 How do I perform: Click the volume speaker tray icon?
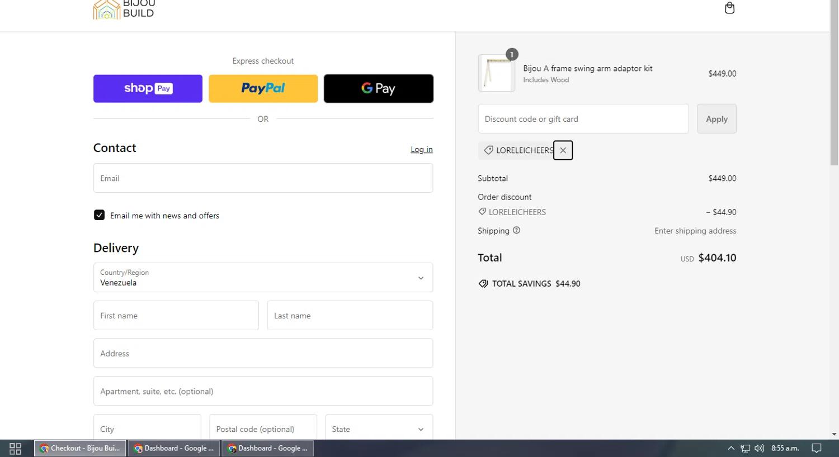(759, 448)
